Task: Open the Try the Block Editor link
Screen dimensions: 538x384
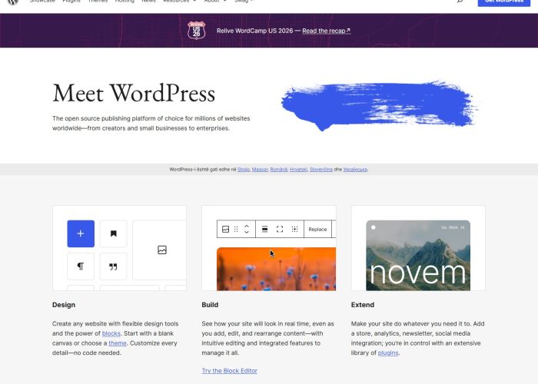Action: pos(230,371)
